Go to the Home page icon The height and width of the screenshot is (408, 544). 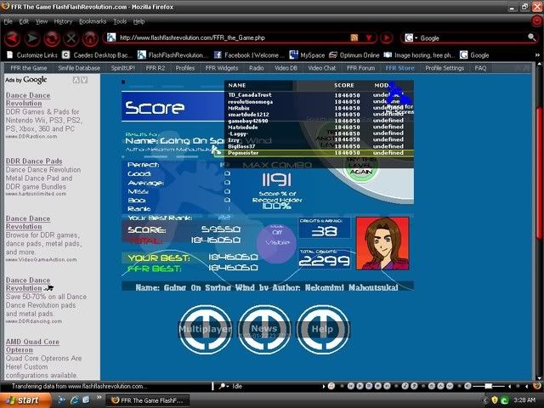click(89, 38)
